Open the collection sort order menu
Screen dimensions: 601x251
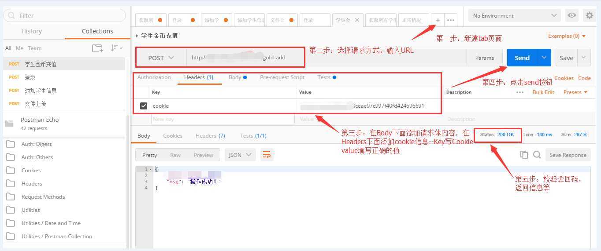(x=116, y=48)
